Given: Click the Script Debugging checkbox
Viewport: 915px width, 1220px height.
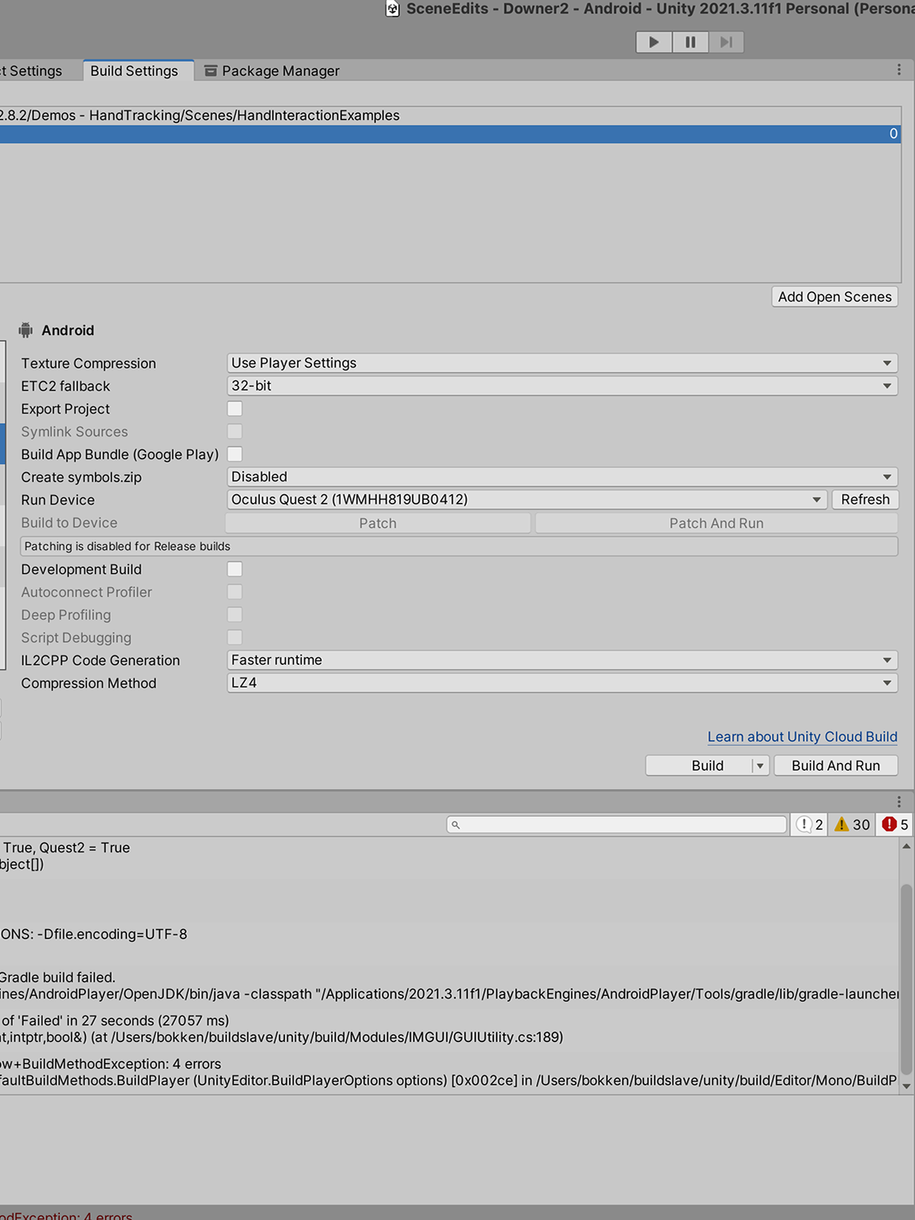Looking at the screenshot, I should pos(235,637).
